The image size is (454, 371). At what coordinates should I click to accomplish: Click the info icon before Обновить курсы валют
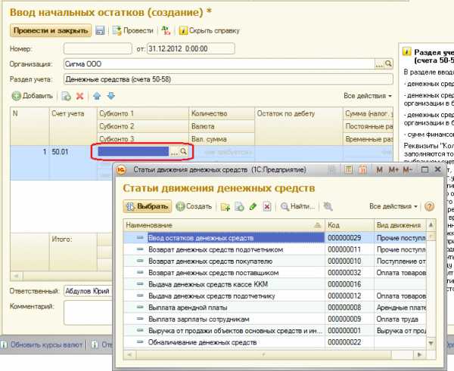(x=5, y=345)
